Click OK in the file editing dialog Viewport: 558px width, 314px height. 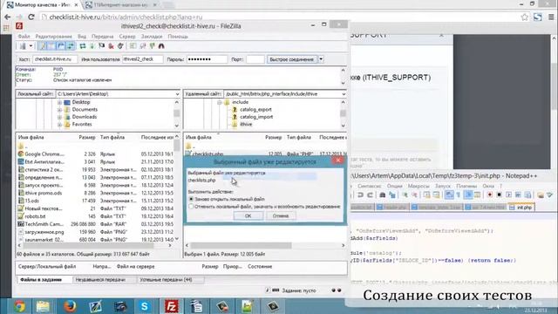point(248,215)
